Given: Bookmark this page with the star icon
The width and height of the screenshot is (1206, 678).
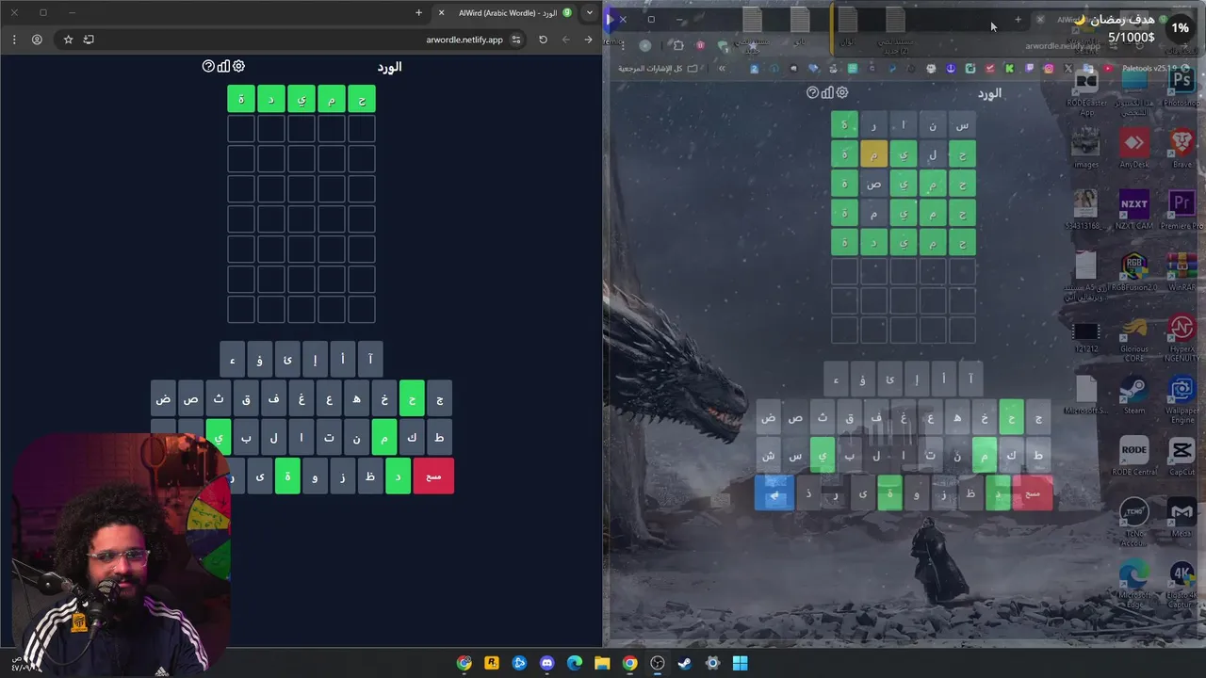Looking at the screenshot, I should pyautogui.click(x=68, y=40).
